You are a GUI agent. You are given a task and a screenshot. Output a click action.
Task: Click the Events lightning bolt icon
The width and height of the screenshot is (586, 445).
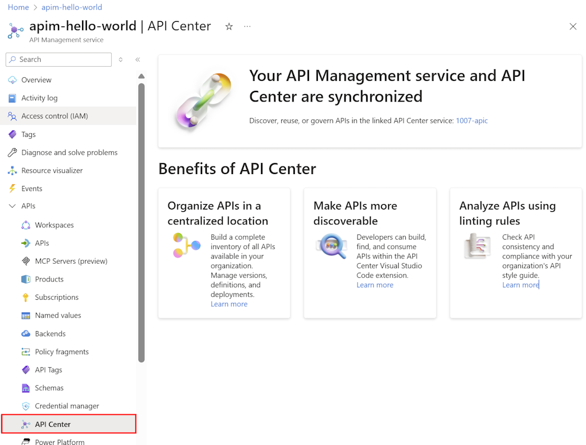pos(12,188)
